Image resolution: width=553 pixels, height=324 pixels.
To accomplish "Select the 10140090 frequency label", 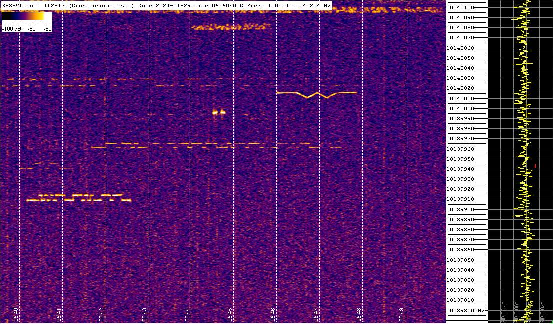I will click(x=460, y=18).
